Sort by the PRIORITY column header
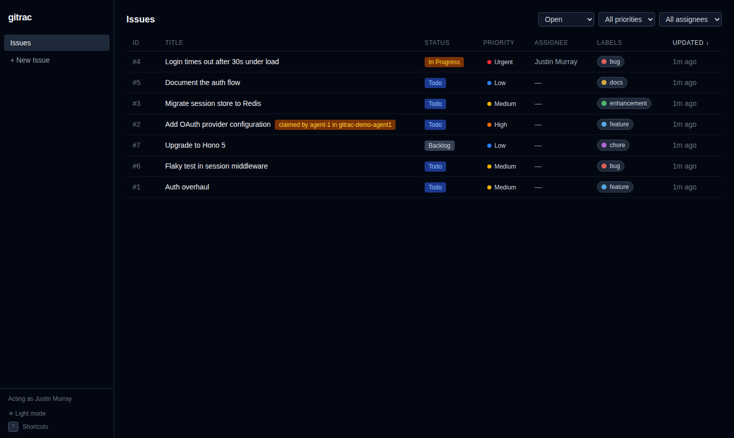The width and height of the screenshot is (734, 438). 499,43
